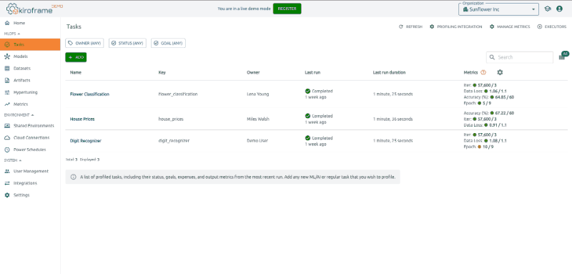
Task: Open the Models sidebar icon
Action: [x=7, y=57]
